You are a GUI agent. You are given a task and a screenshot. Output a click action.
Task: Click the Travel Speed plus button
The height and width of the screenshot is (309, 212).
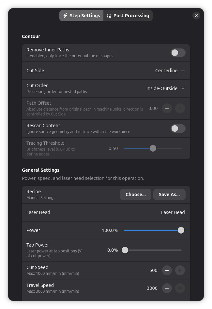click(180, 288)
